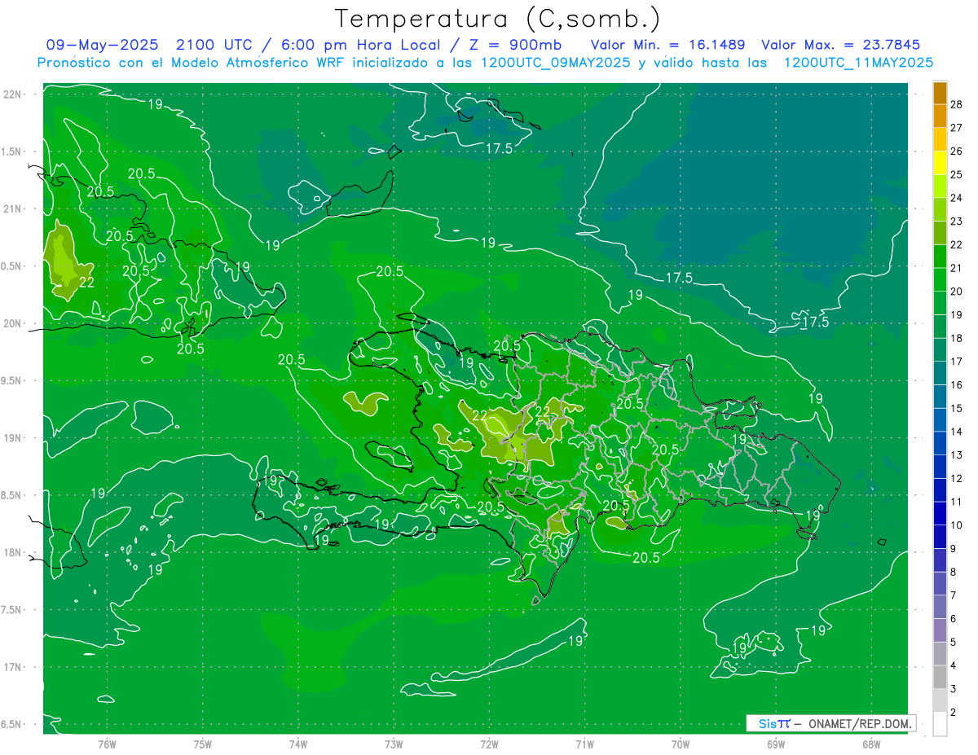Click the '24' label on the color scale
The width and height of the screenshot is (978, 755).
click(957, 197)
